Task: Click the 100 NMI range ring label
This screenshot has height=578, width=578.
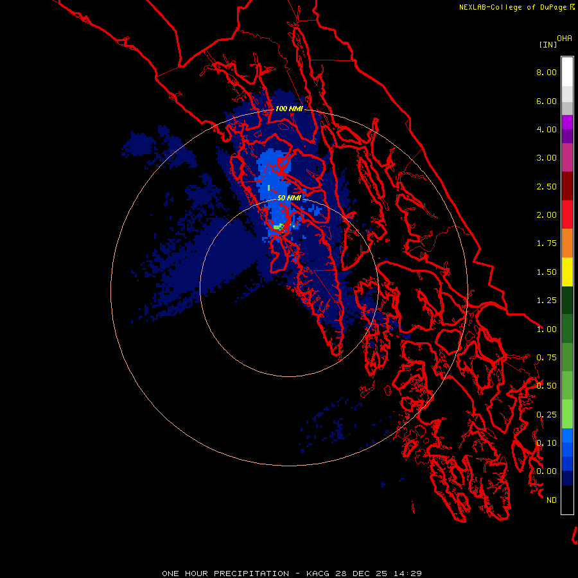Action: (x=289, y=109)
